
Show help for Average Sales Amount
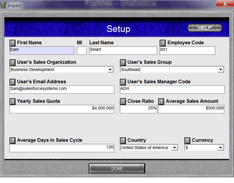pos(161,101)
